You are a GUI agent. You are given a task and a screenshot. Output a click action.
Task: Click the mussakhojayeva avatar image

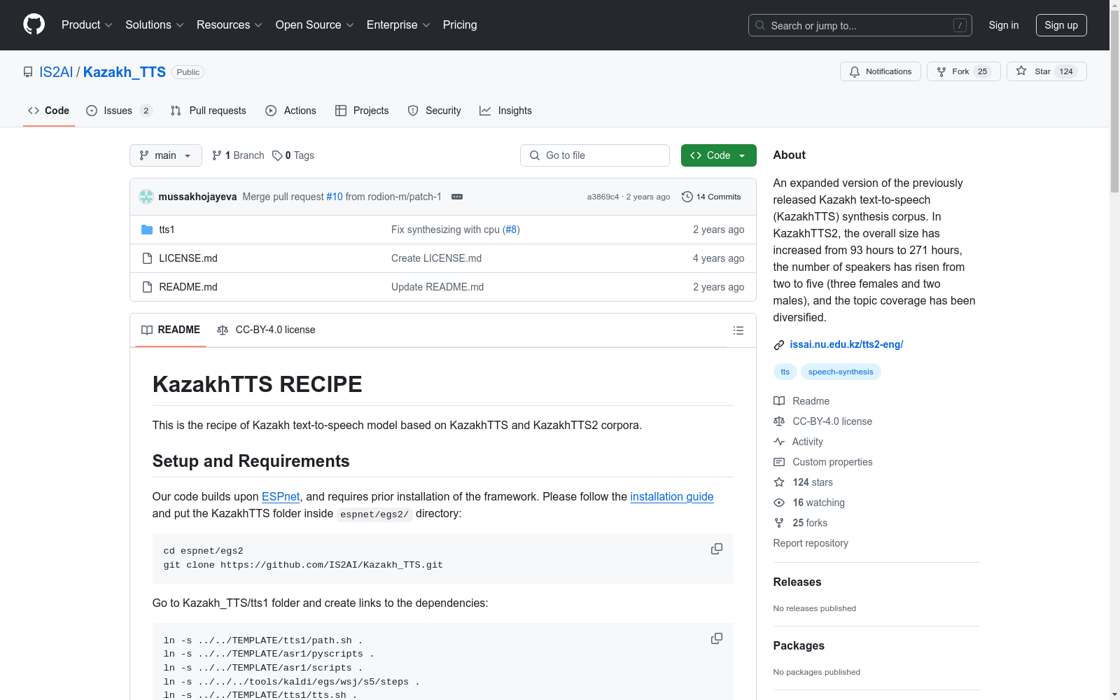point(146,197)
